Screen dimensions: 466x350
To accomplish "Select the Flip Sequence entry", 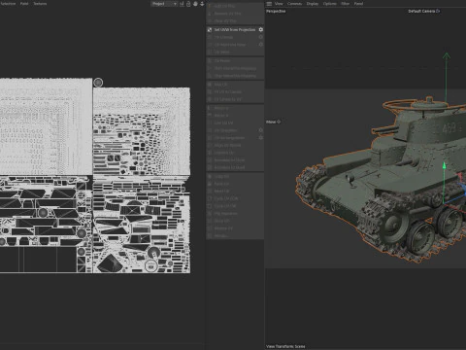I will (x=235, y=214).
